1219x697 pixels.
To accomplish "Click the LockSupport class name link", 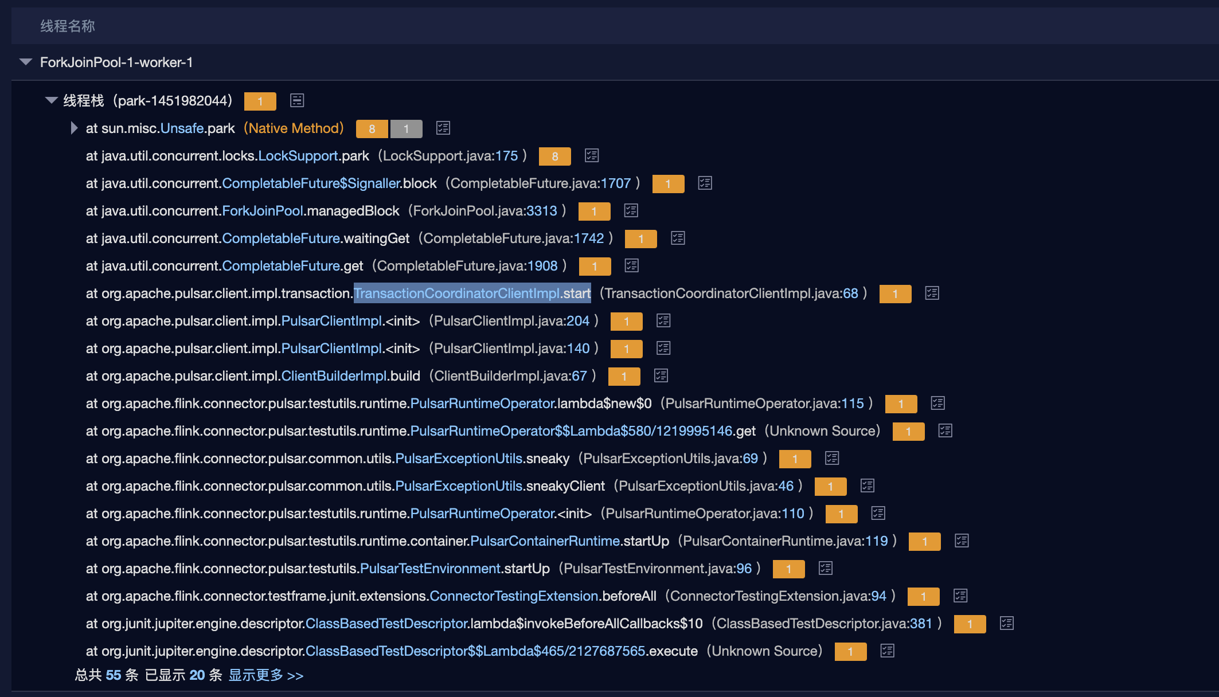I will [298, 155].
